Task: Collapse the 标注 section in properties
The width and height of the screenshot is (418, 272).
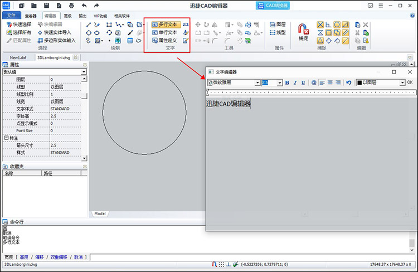Action: 6,138
